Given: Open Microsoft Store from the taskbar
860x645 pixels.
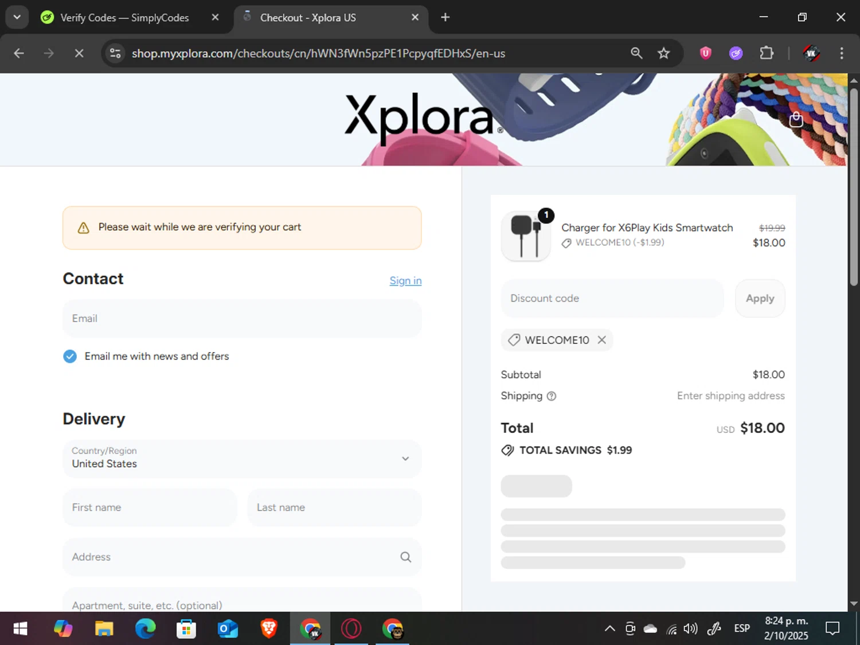Looking at the screenshot, I should point(186,629).
